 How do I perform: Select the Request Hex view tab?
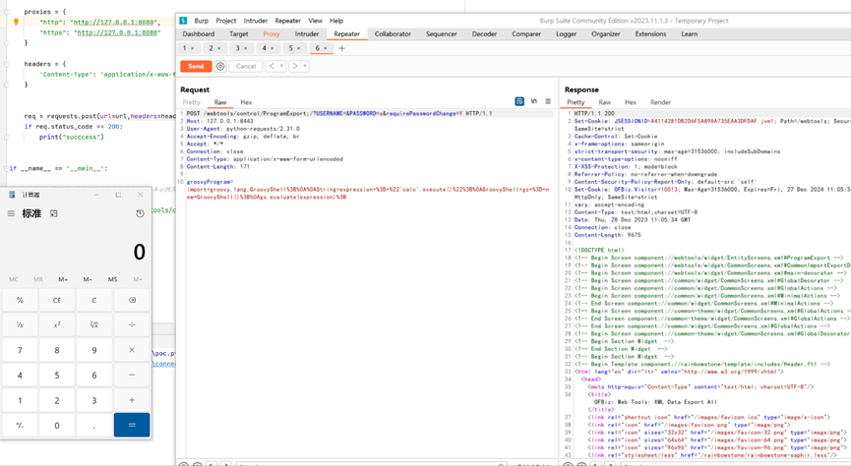click(x=246, y=102)
